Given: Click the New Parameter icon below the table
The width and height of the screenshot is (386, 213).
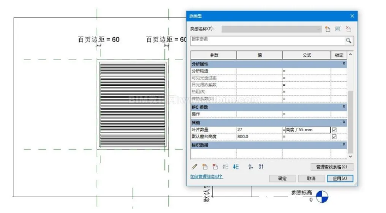Looking at the screenshot, I should click(205, 167).
